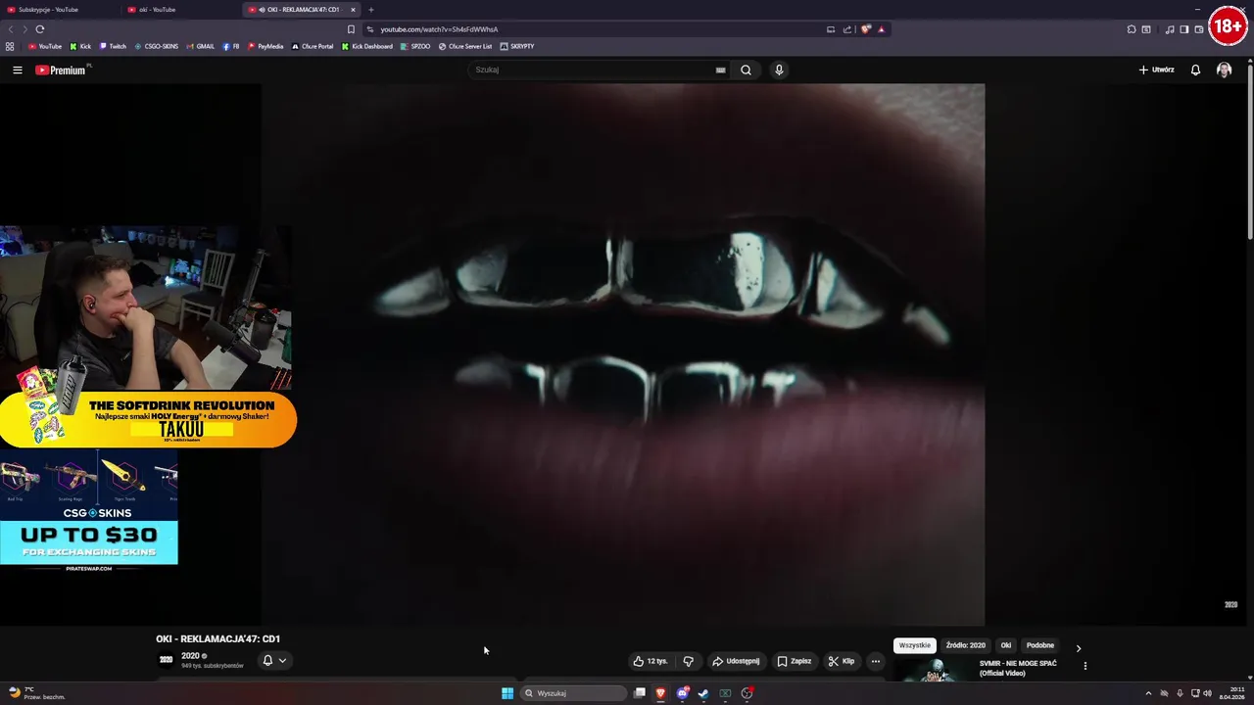The width and height of the screenshot is (1254, 705).
Task: Open the CSGO-SKINS bookmark
Action: pos(157,46)
